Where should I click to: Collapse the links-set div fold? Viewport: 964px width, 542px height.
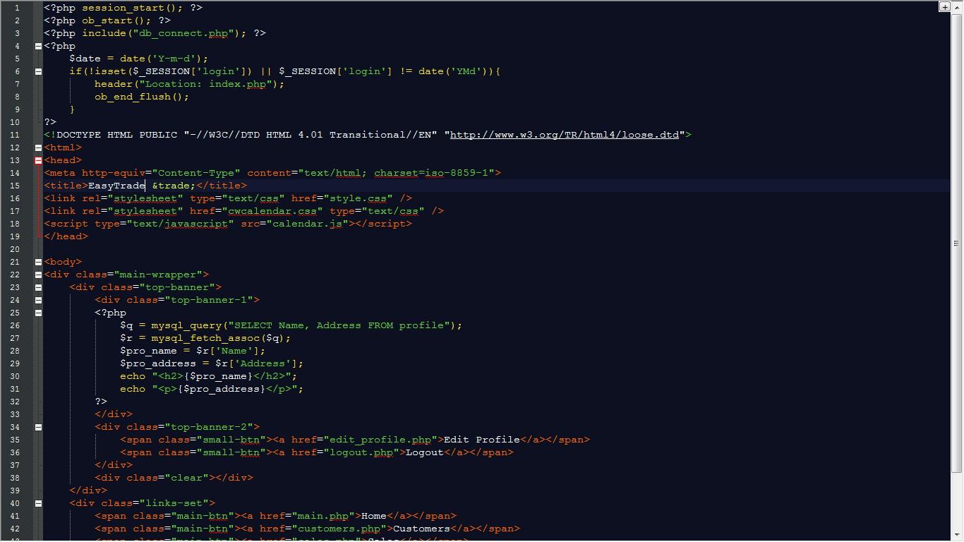(38, 502)
